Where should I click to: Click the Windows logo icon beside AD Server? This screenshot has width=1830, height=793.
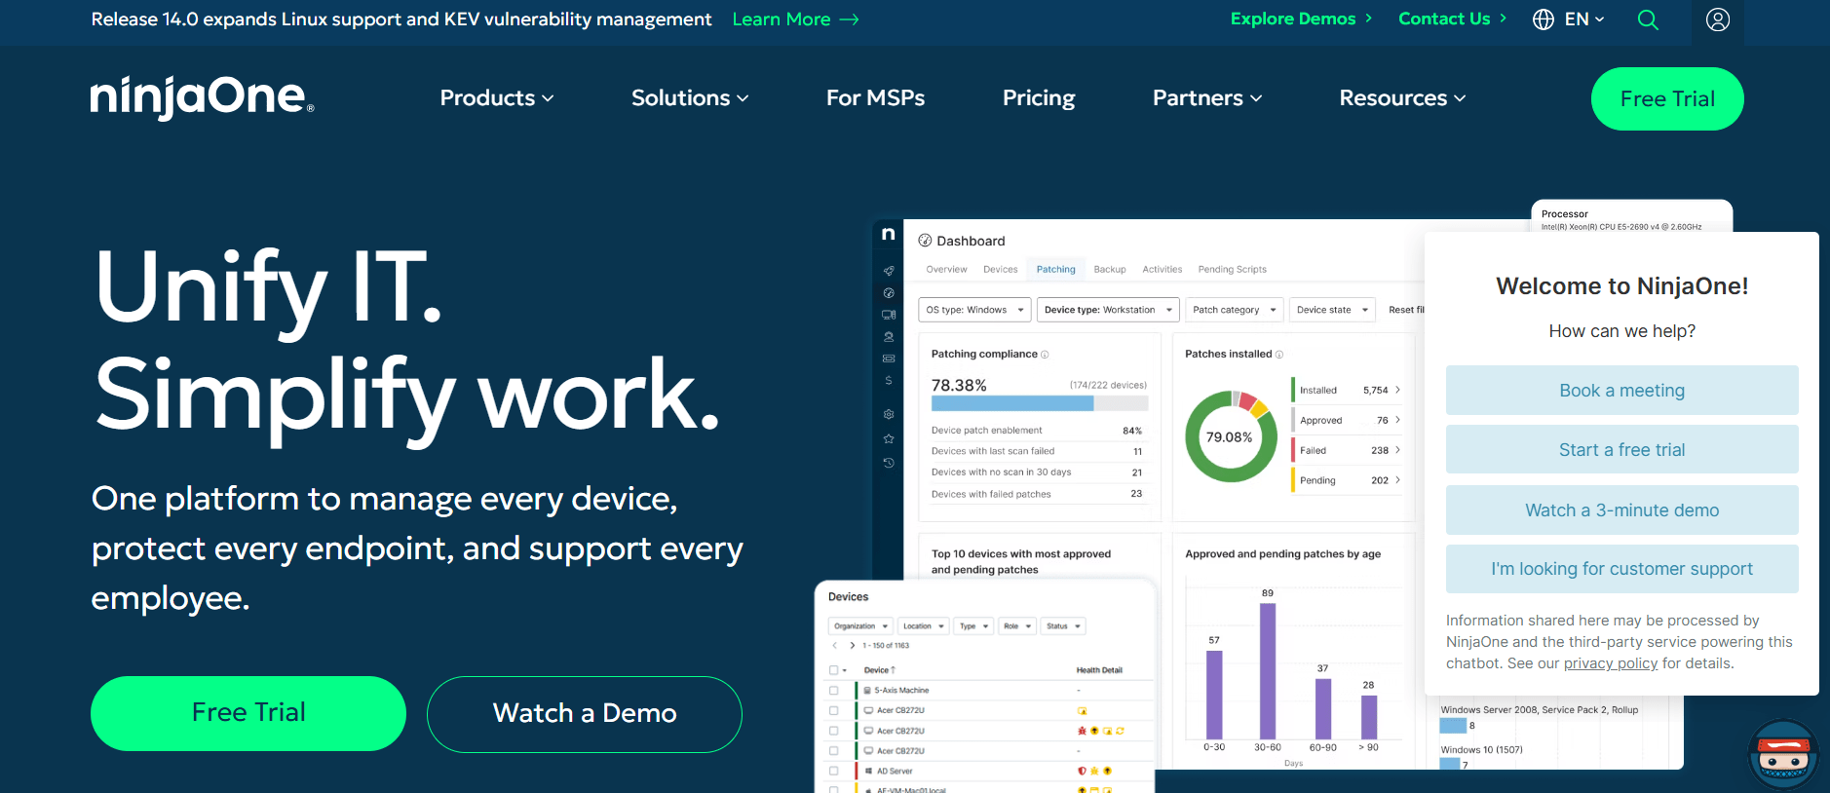tap(867, 771)
